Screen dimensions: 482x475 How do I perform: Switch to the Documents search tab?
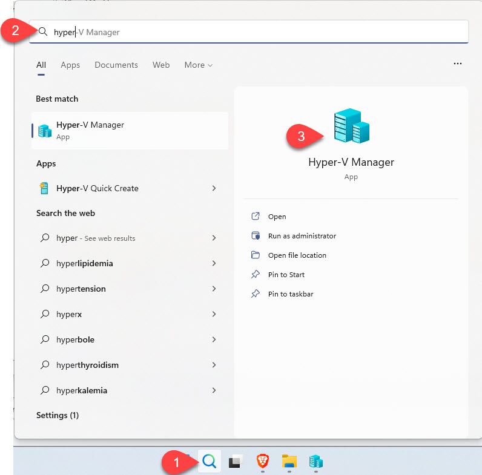116,65
